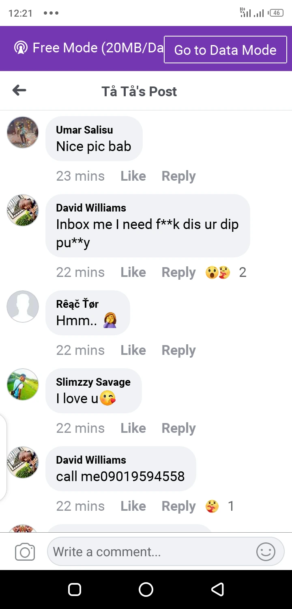
Task: Tap Android home circle button
Action: 146,589
